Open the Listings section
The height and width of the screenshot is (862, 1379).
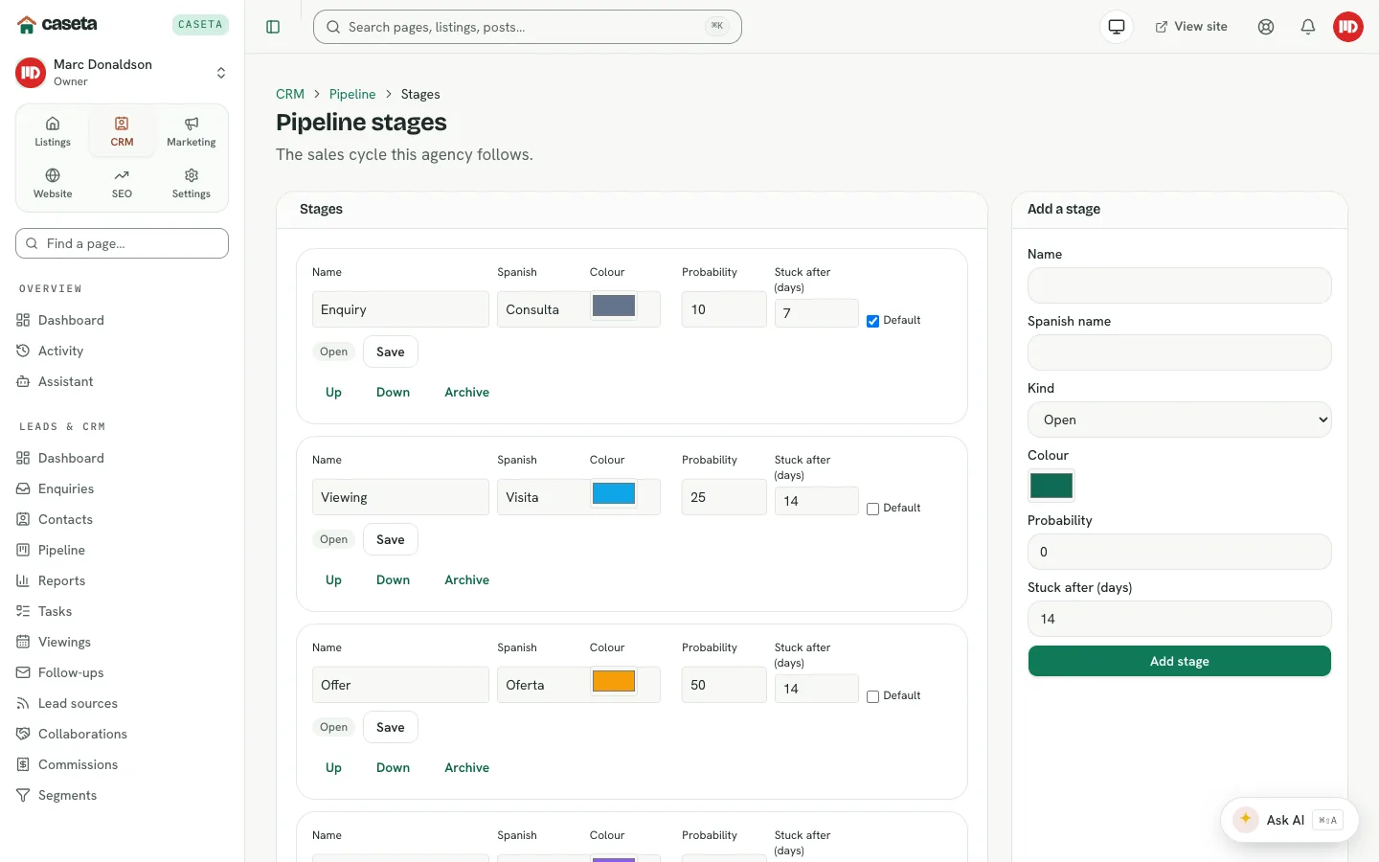point(53,132)
